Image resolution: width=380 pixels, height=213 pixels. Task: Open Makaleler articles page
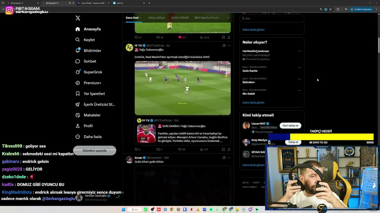pos(88,115)
